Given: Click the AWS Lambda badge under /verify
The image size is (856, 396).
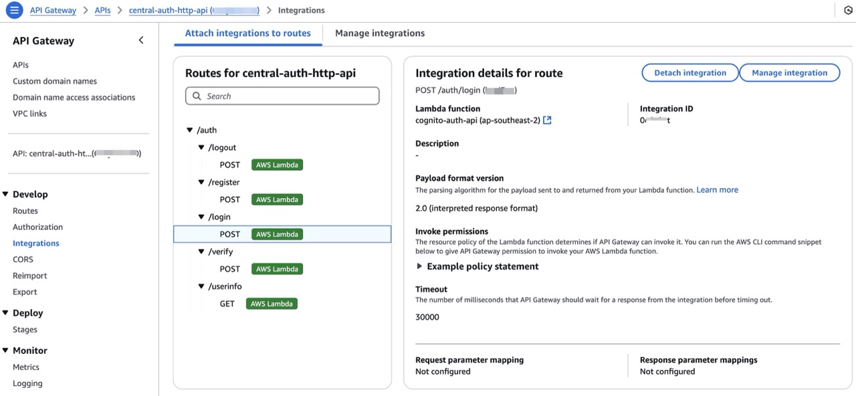Looking at the screenshot, I should click(x=277, y=269).
